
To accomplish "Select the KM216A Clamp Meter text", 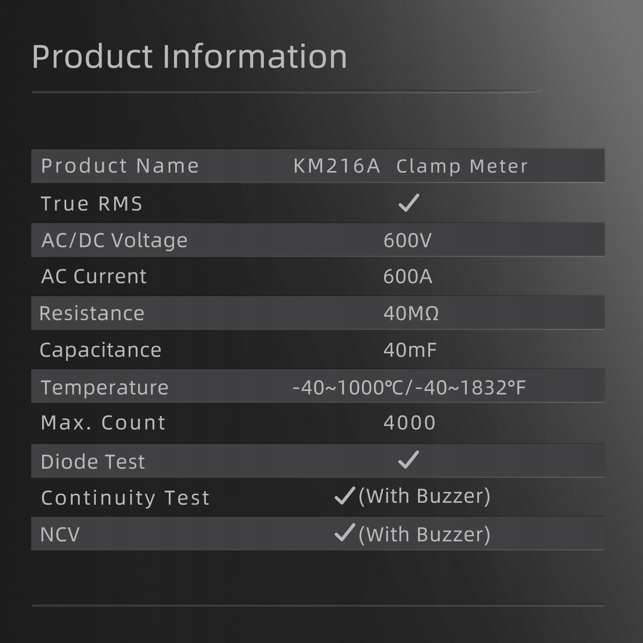I will [x=410, y=166].
